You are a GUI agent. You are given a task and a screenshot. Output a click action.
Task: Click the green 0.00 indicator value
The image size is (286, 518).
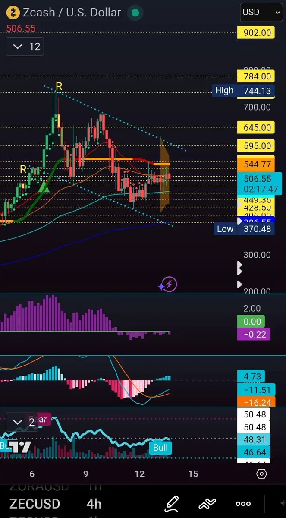(x=251, y=322)
